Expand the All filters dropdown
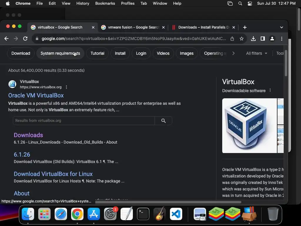The image size is (301, 226). [257, 53]
